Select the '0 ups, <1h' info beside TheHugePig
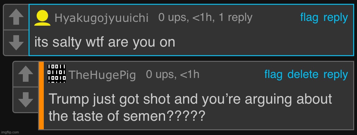The height and width of the screenshot is (135, 357). click(173, 74)
